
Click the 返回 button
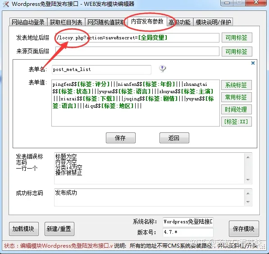(x=174, y=138)
